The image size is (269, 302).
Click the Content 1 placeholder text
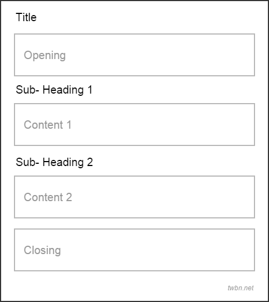(x=47, y=125)
